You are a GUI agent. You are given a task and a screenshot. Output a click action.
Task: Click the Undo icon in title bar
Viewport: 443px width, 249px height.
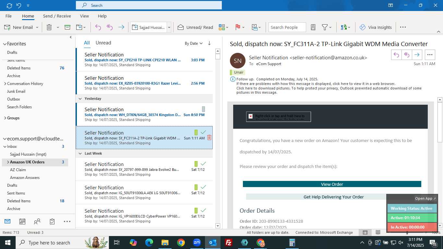[x=19, y=6]
